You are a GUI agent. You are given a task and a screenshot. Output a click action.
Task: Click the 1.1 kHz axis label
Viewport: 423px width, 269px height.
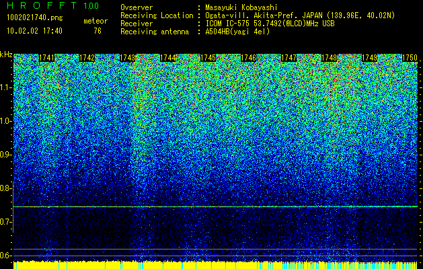tap(5, 87)
